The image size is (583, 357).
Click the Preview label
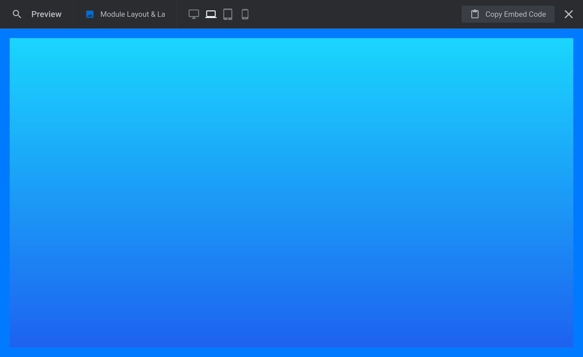[46, 14]
